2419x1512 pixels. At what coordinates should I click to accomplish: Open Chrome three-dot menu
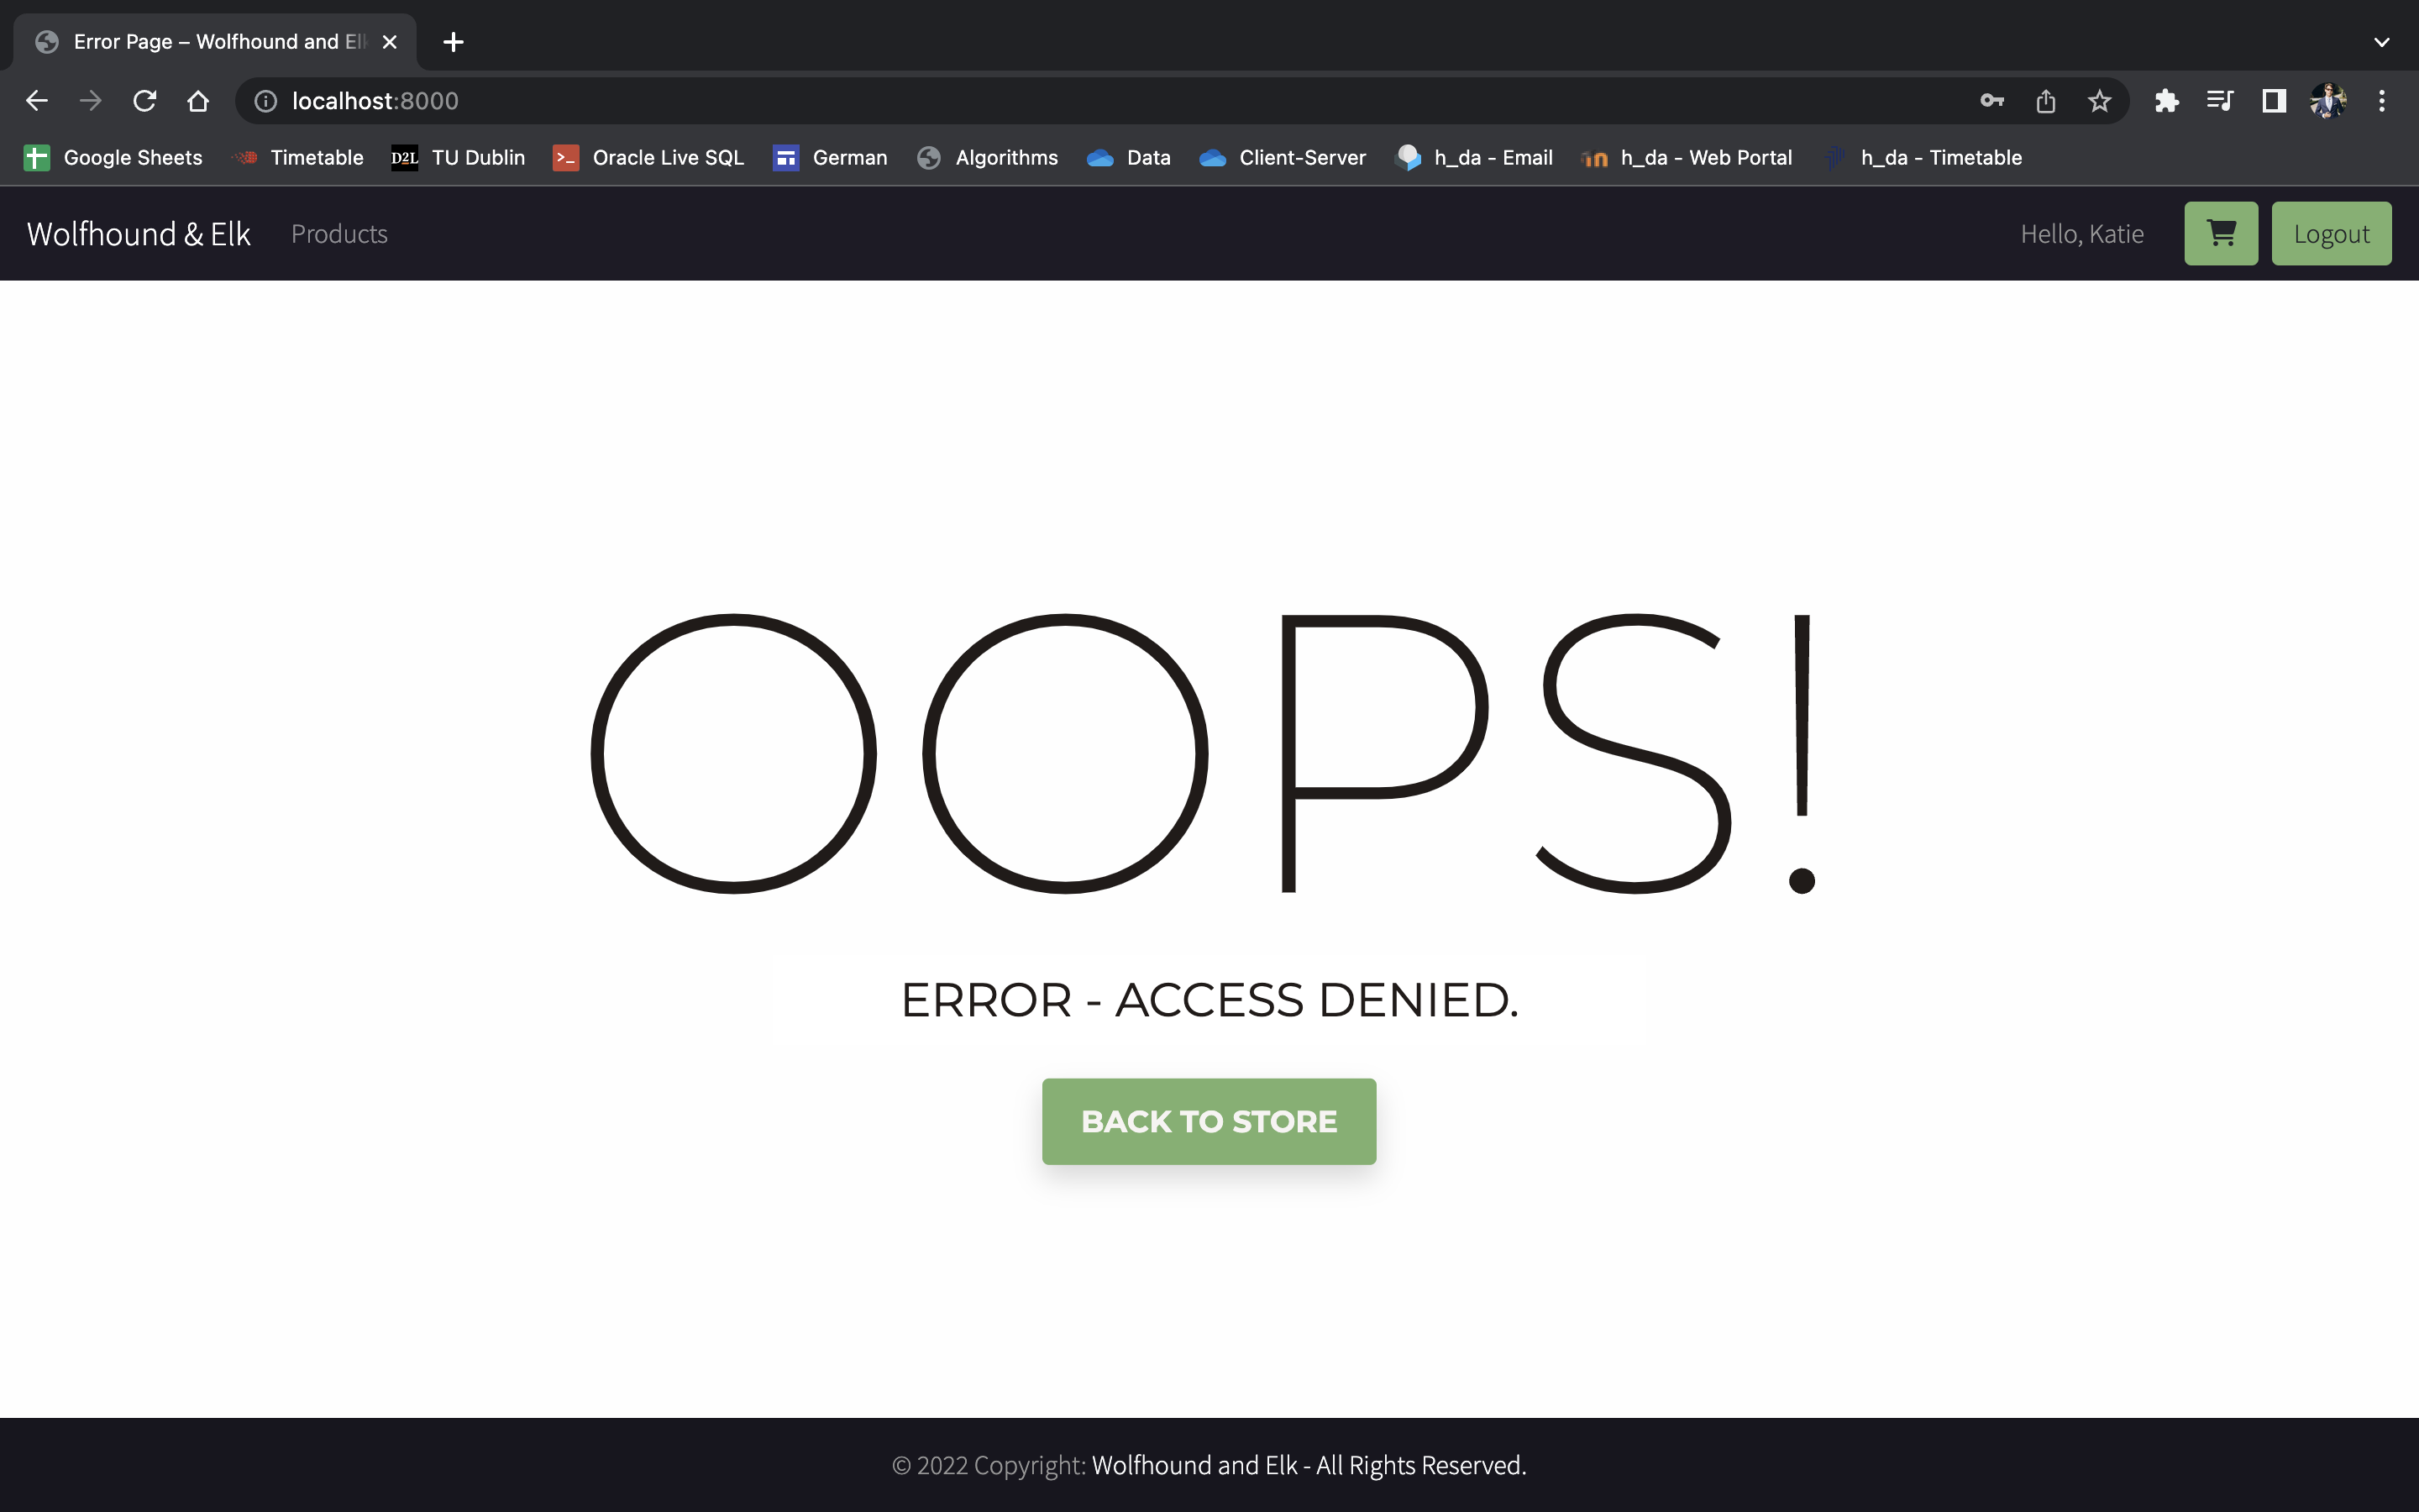coord(2381,101)
